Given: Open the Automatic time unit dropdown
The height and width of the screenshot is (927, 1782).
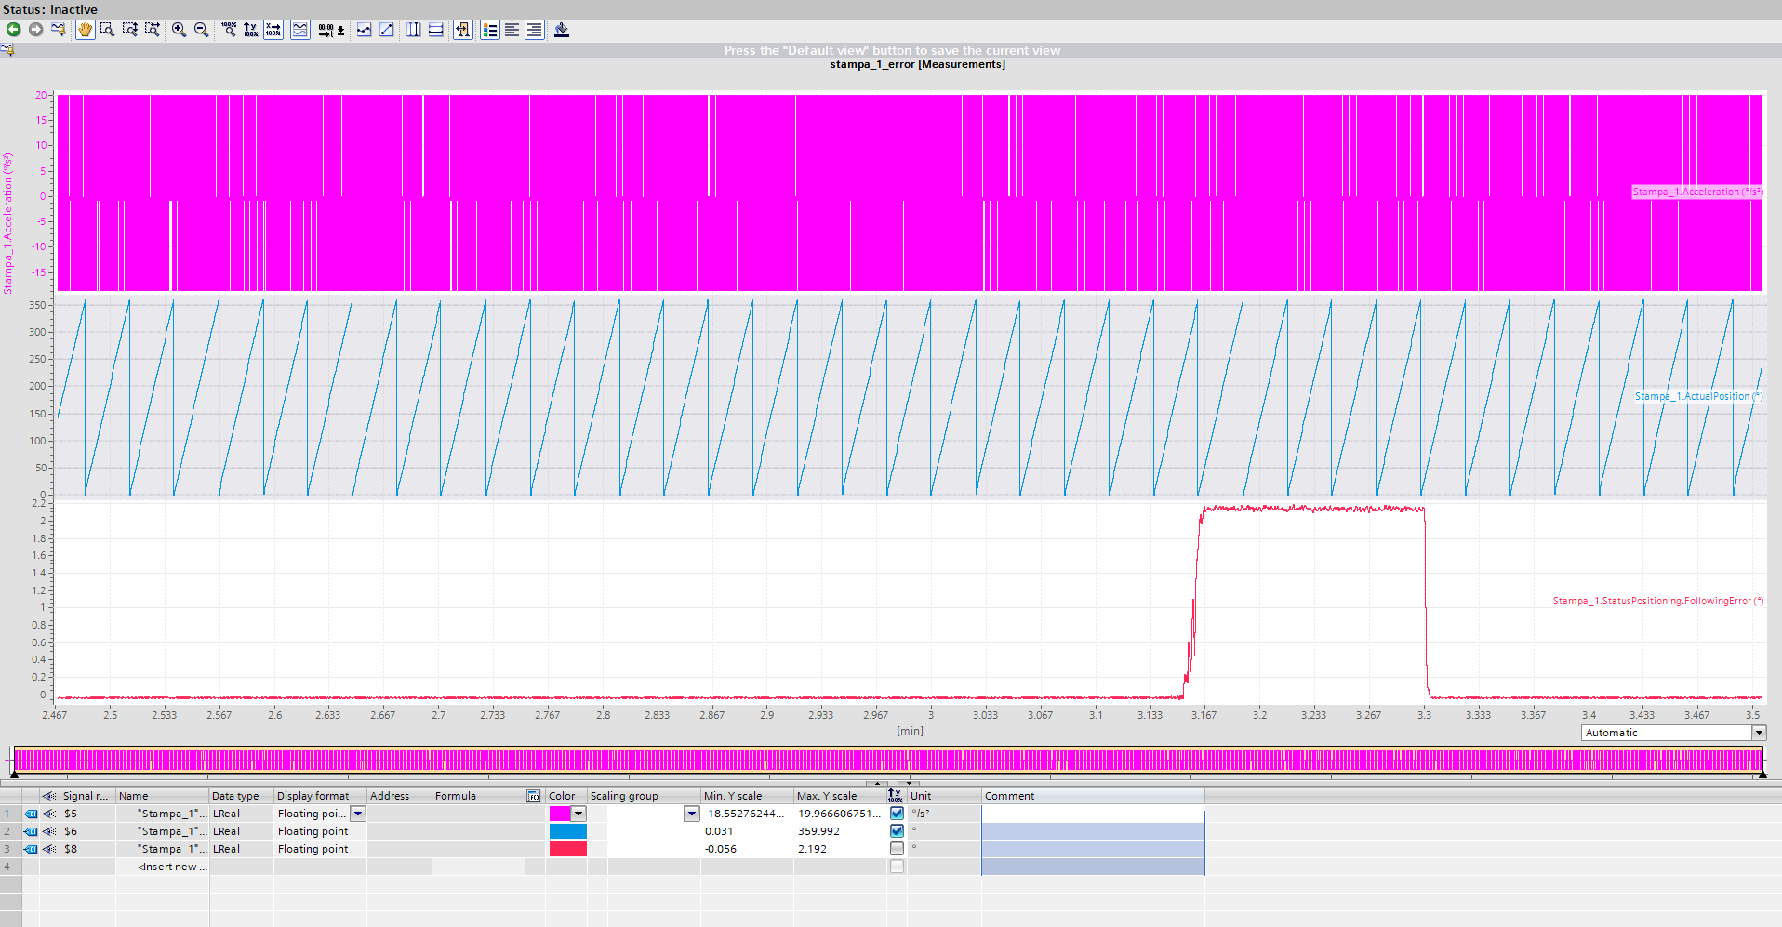Looking at the screenshot, I should coord(1758,733).
